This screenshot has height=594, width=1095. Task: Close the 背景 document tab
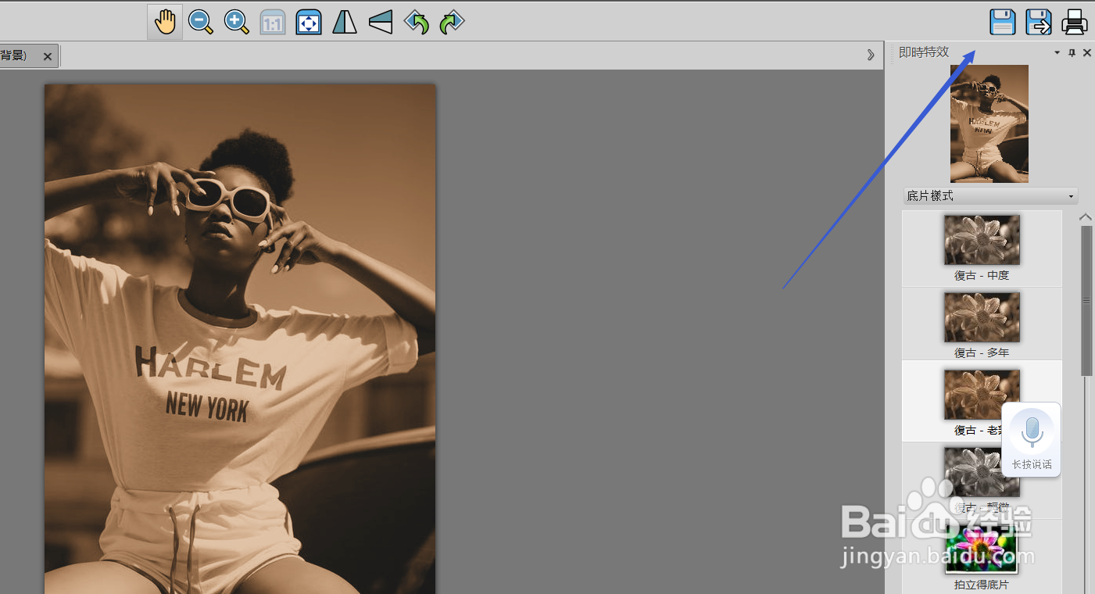point(47,56)
